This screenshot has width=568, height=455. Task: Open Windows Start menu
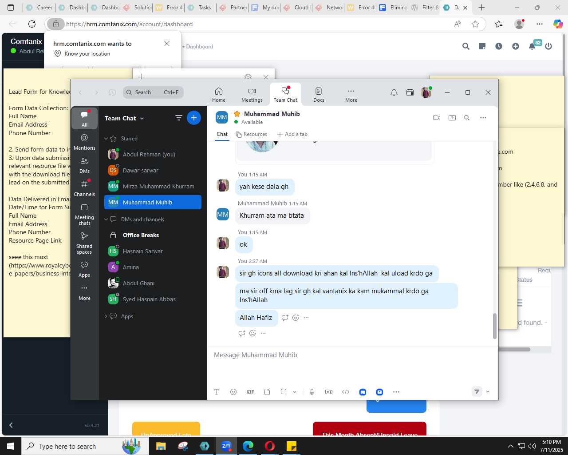[11, 446]
